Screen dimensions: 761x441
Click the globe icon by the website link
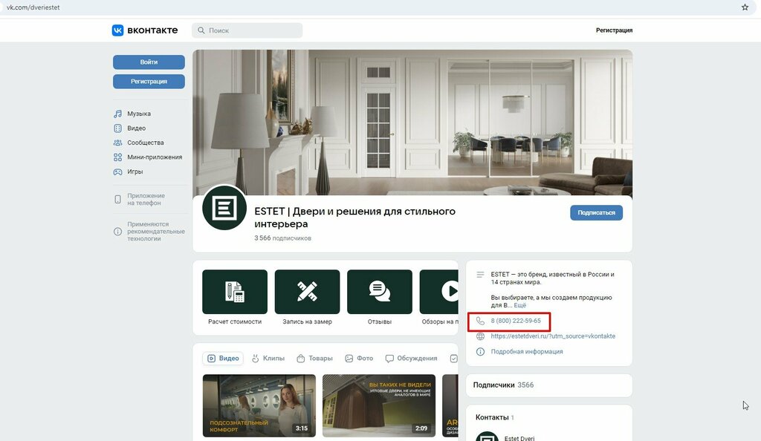pos(480,336)
